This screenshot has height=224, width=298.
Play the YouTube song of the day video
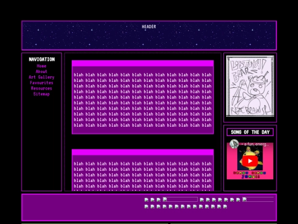pyautogui.click(x=250, y=161)
